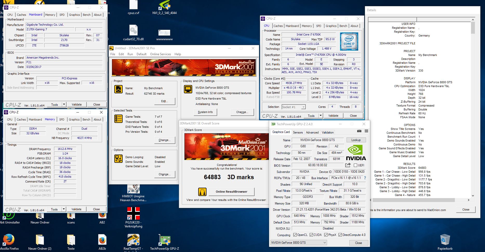
Task: Open Caches tab in CPU-Z CPU window
Action: click(278, 26)
